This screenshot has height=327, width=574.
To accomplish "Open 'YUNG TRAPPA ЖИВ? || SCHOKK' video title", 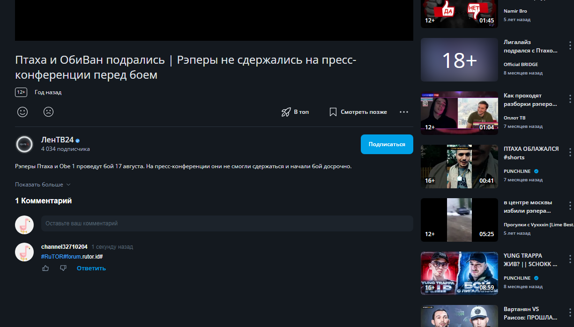I will (530, 260).
